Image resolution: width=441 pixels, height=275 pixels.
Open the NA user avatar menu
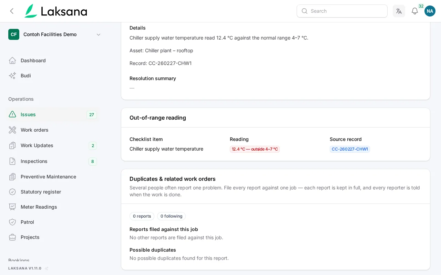pos(430,11)
